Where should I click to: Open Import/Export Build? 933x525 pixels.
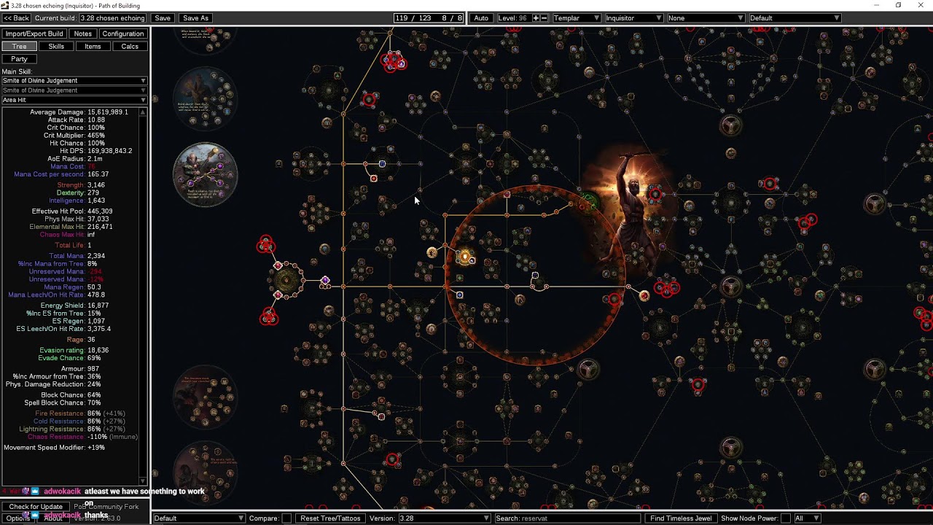pos(34,34)
